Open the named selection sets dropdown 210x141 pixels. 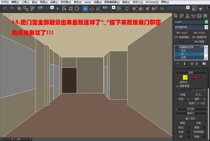pos(188,7)
